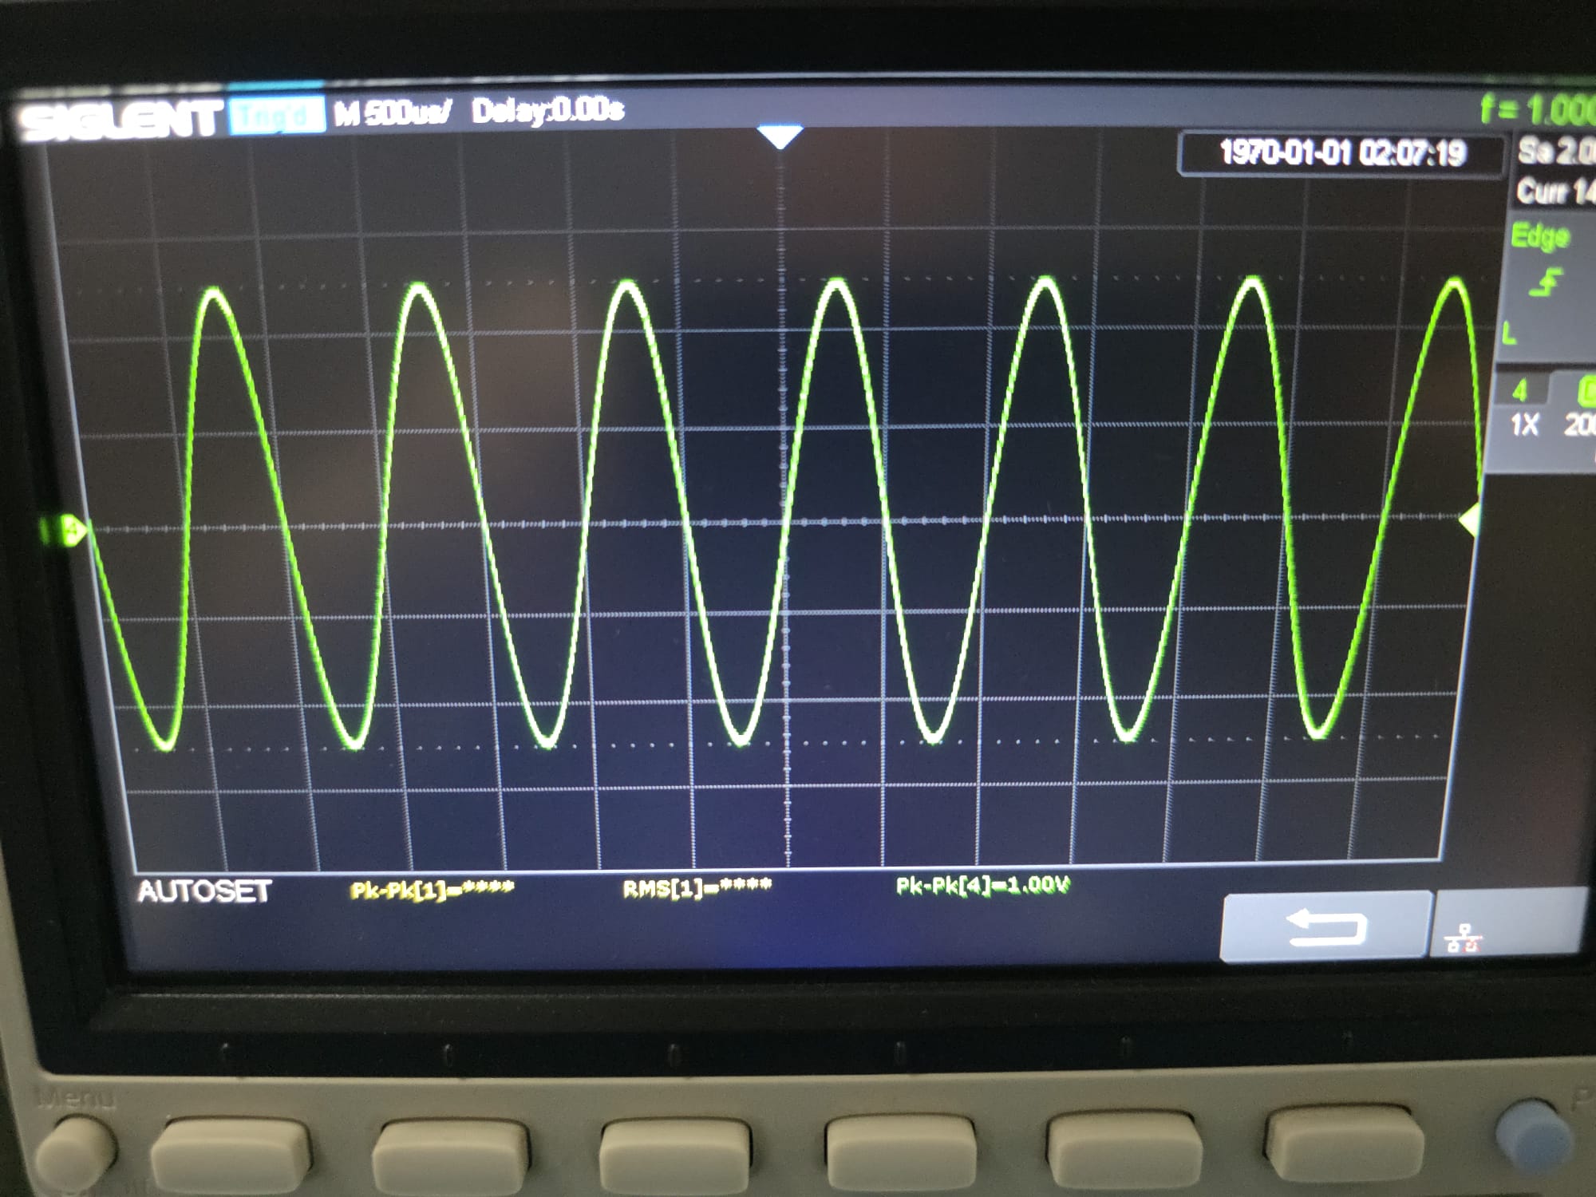
Task: Click the Pk-Pk[4]=1.00V measurement
Action: [x=982, y=885]
